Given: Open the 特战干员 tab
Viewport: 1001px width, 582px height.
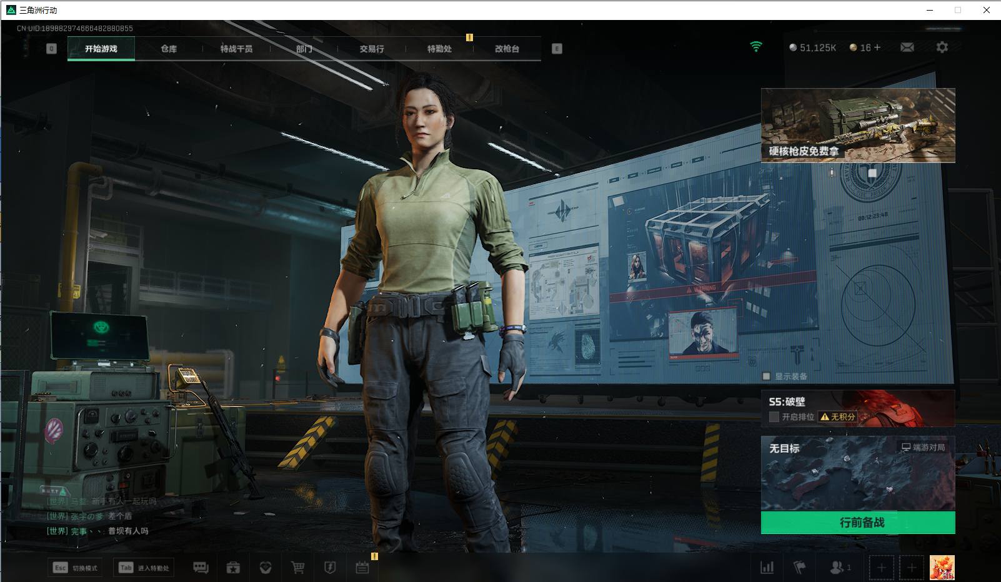Looking at the screenshot, I should [236, 49].
